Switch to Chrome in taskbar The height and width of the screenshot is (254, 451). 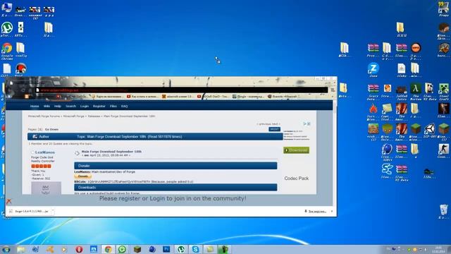108,249
